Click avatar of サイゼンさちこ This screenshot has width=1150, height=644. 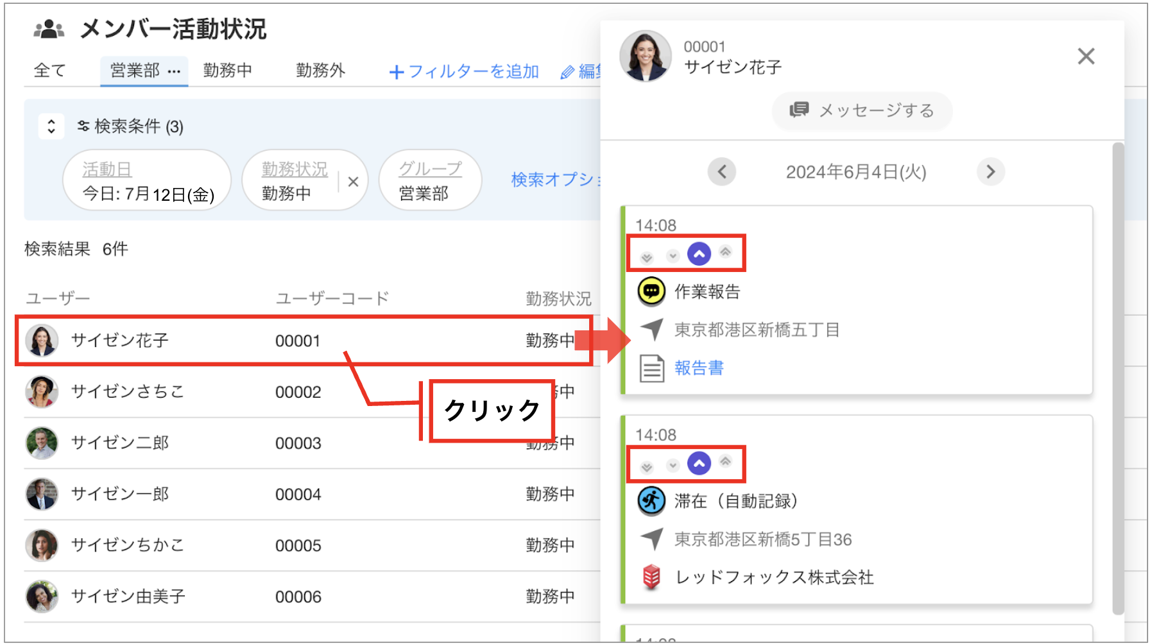[42, 391]
